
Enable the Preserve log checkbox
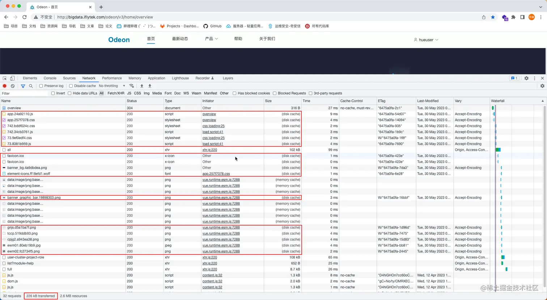(x=41, y=86)
